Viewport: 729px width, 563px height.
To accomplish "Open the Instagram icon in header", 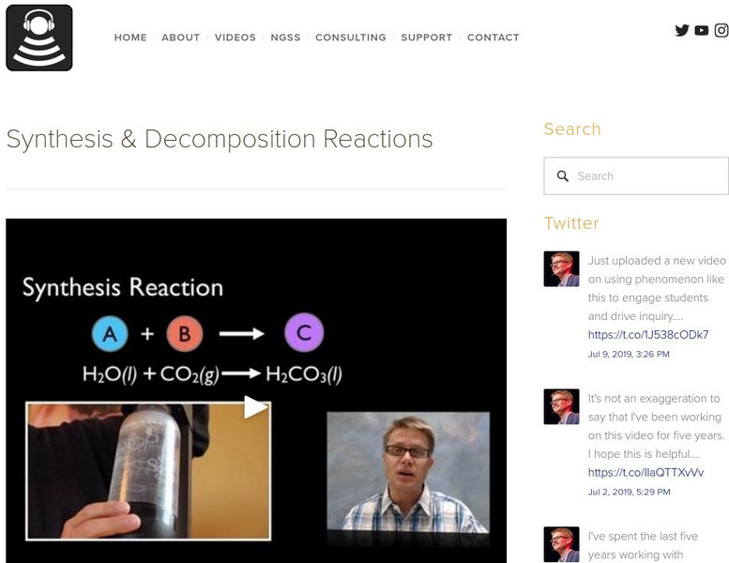I will click(x=721, y=30).
